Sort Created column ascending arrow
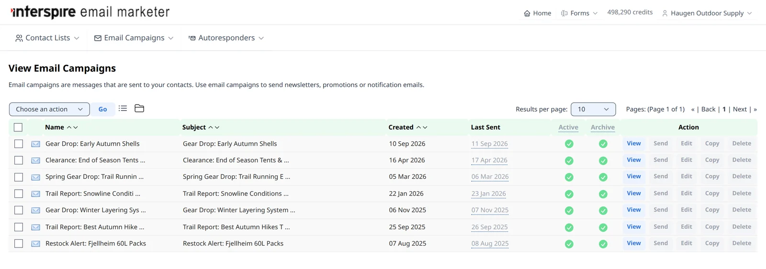The width and height of the screenshot is (766, 269). pos(418,127)
